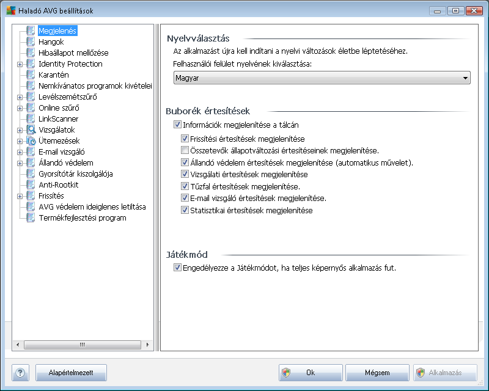Click the icon beside Frissítés

[x=31, y=195]
